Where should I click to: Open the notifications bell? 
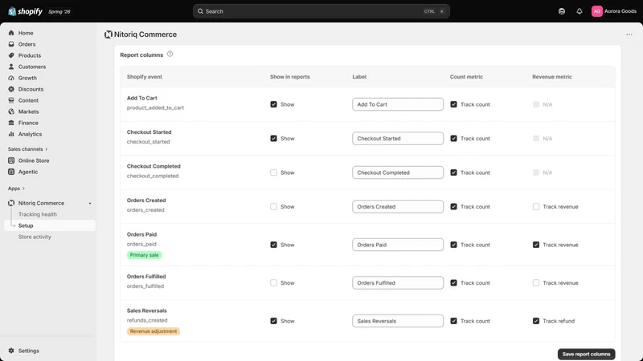point(579,11)
